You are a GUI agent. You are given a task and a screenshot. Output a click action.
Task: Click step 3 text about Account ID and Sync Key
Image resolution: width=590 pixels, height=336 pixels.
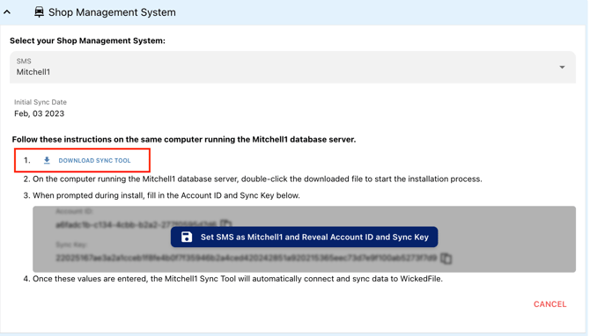pos(166,195)
